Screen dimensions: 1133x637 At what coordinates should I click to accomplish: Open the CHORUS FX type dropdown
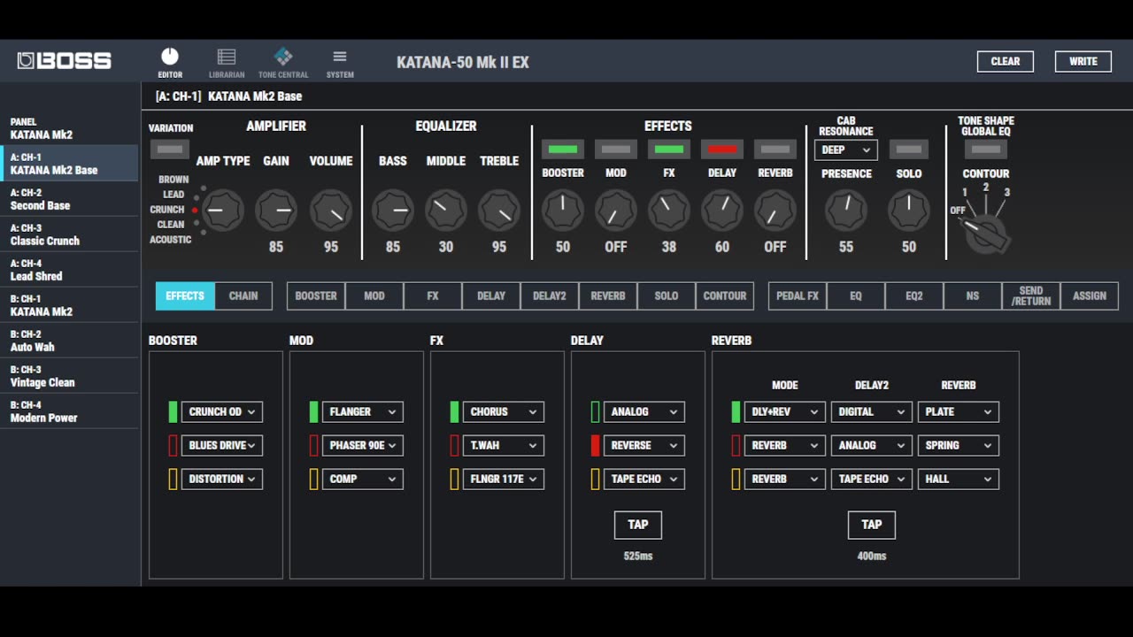(x=503, y=411)
